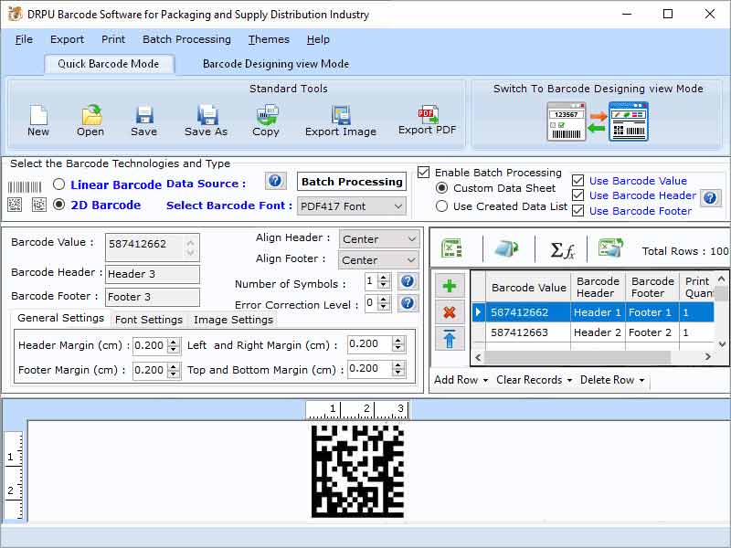Viewport: 731px width, 548px height.
Task: Add a new row to the data sheet
Action: [449, 286]
